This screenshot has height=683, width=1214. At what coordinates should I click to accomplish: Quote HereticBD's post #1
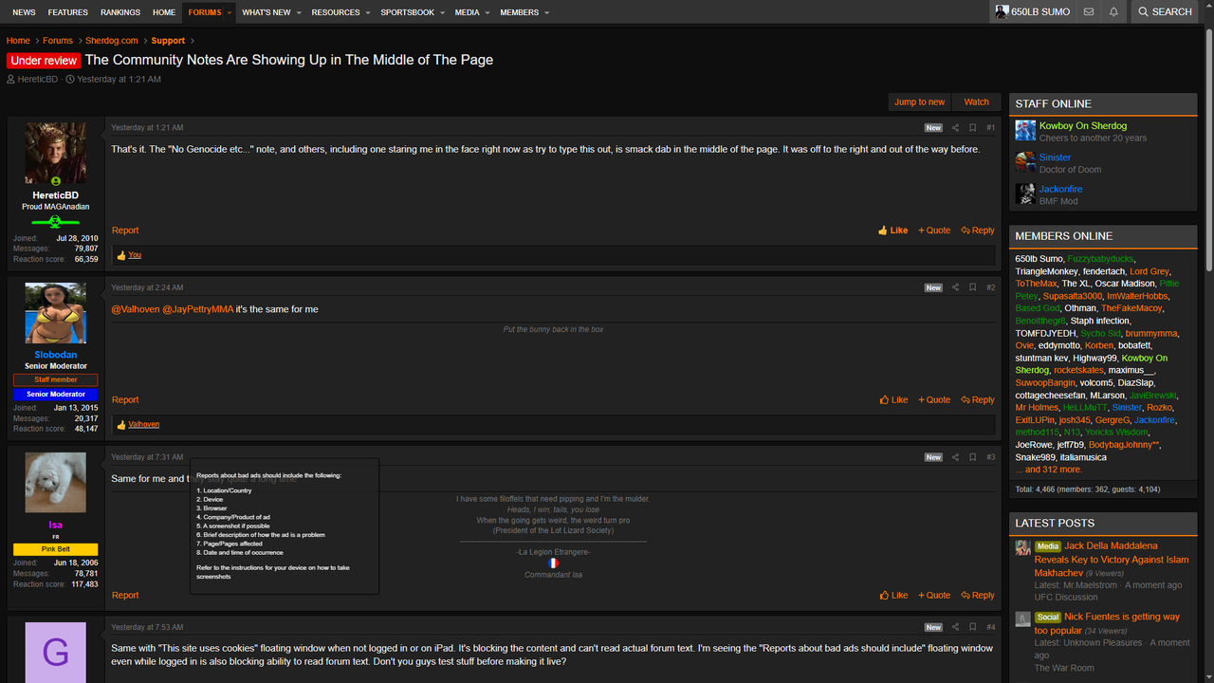point(934,231)
